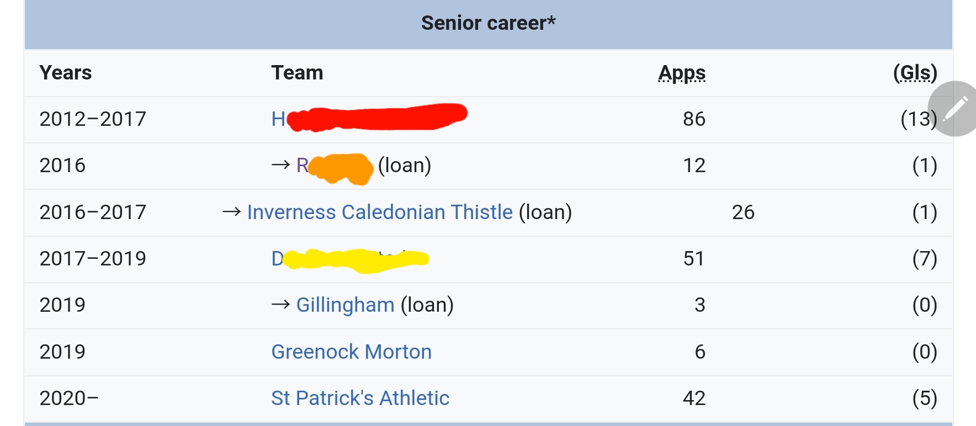
Task: Click the 2020– years cell
Action: point(68,398)
